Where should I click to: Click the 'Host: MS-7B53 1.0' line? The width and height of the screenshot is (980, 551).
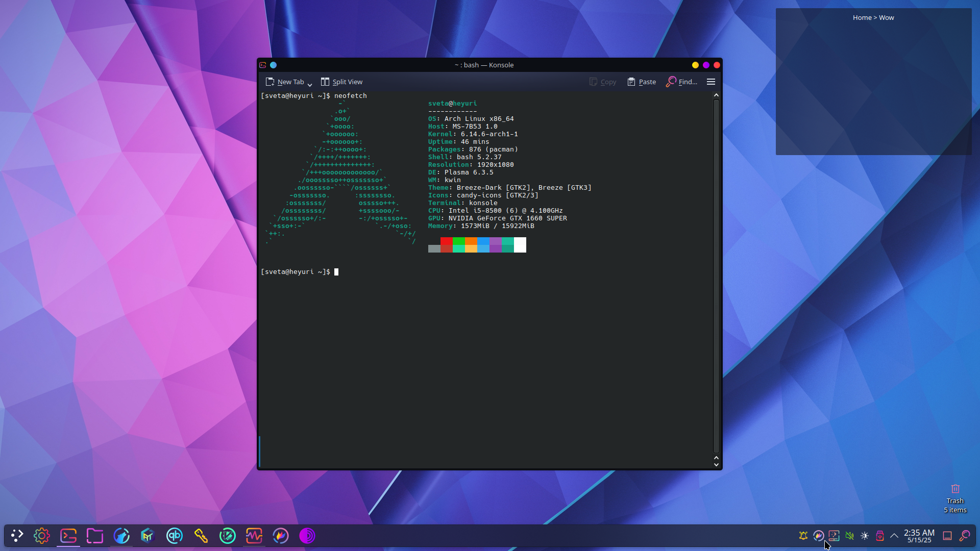463,127
